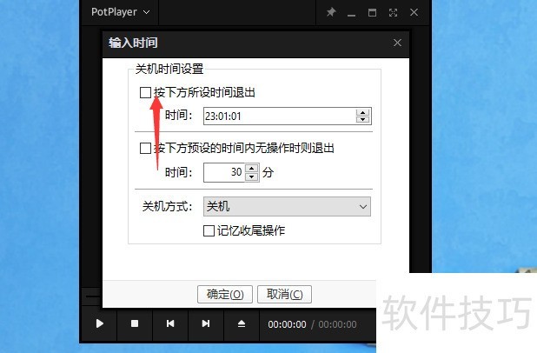Minimize the PotPlayer window

click(x=351, y=14)
